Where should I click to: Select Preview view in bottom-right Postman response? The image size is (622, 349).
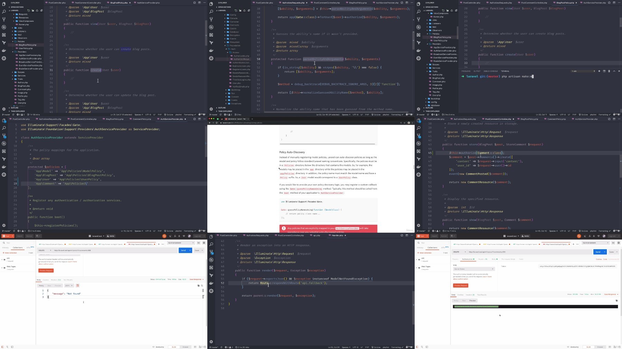point(472,301)
